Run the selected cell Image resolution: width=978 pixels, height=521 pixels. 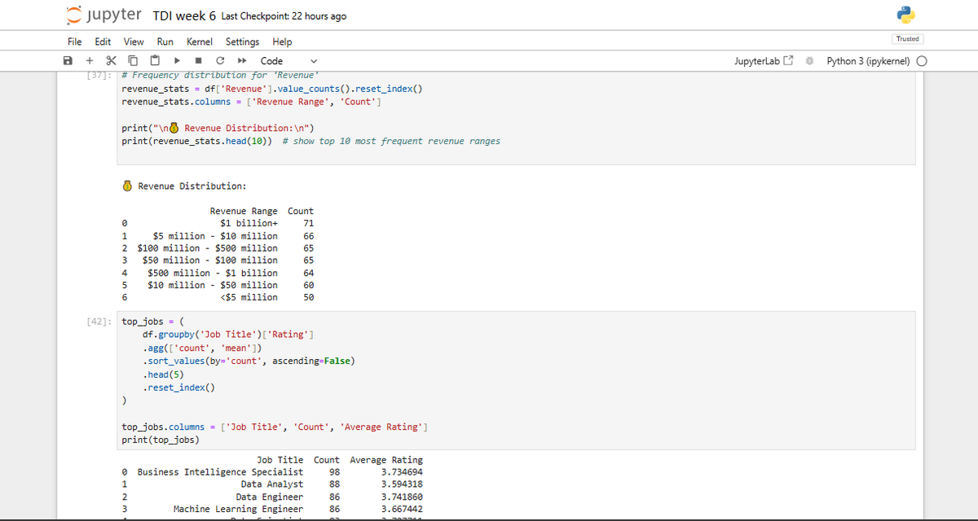tap(177, 61)
